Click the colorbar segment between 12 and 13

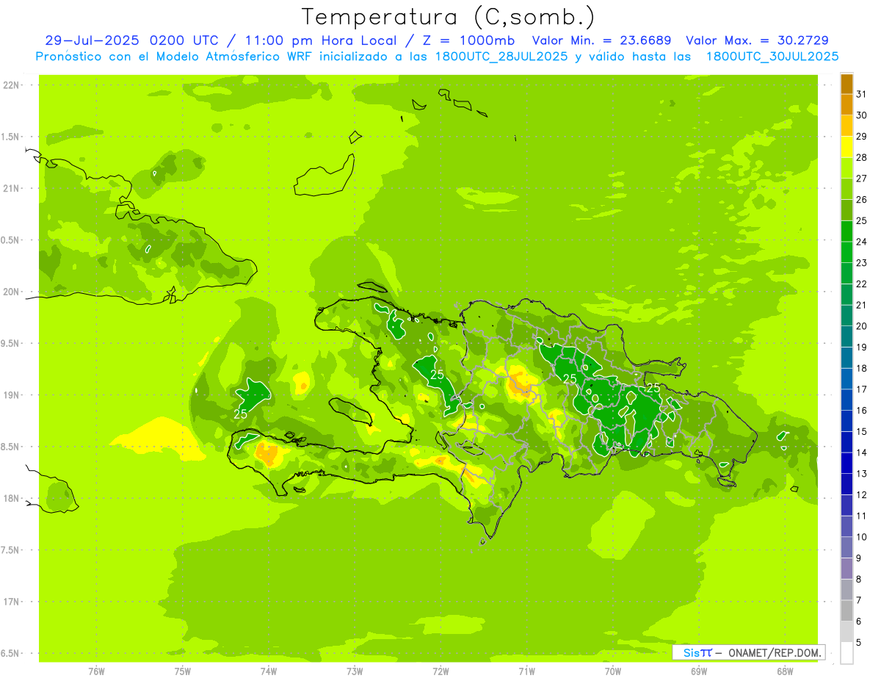point(846,484)
